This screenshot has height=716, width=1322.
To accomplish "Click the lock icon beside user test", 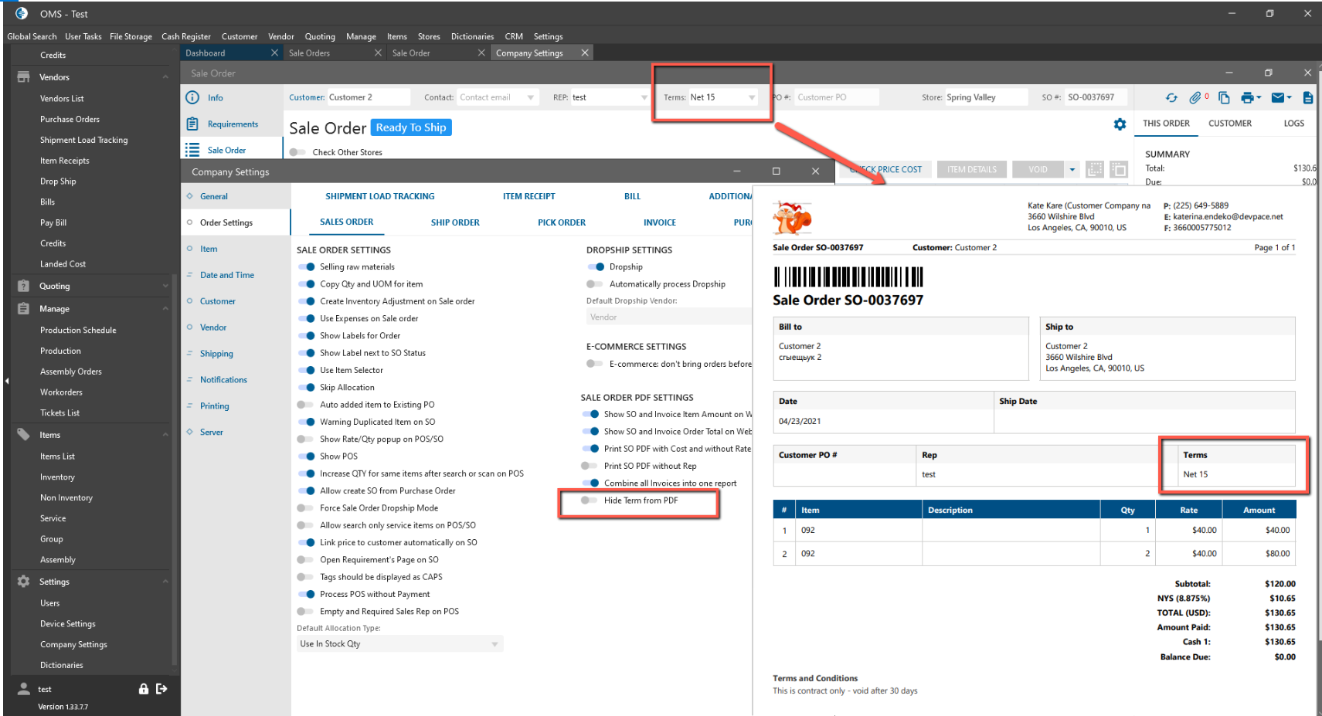I will coord(144,689).
